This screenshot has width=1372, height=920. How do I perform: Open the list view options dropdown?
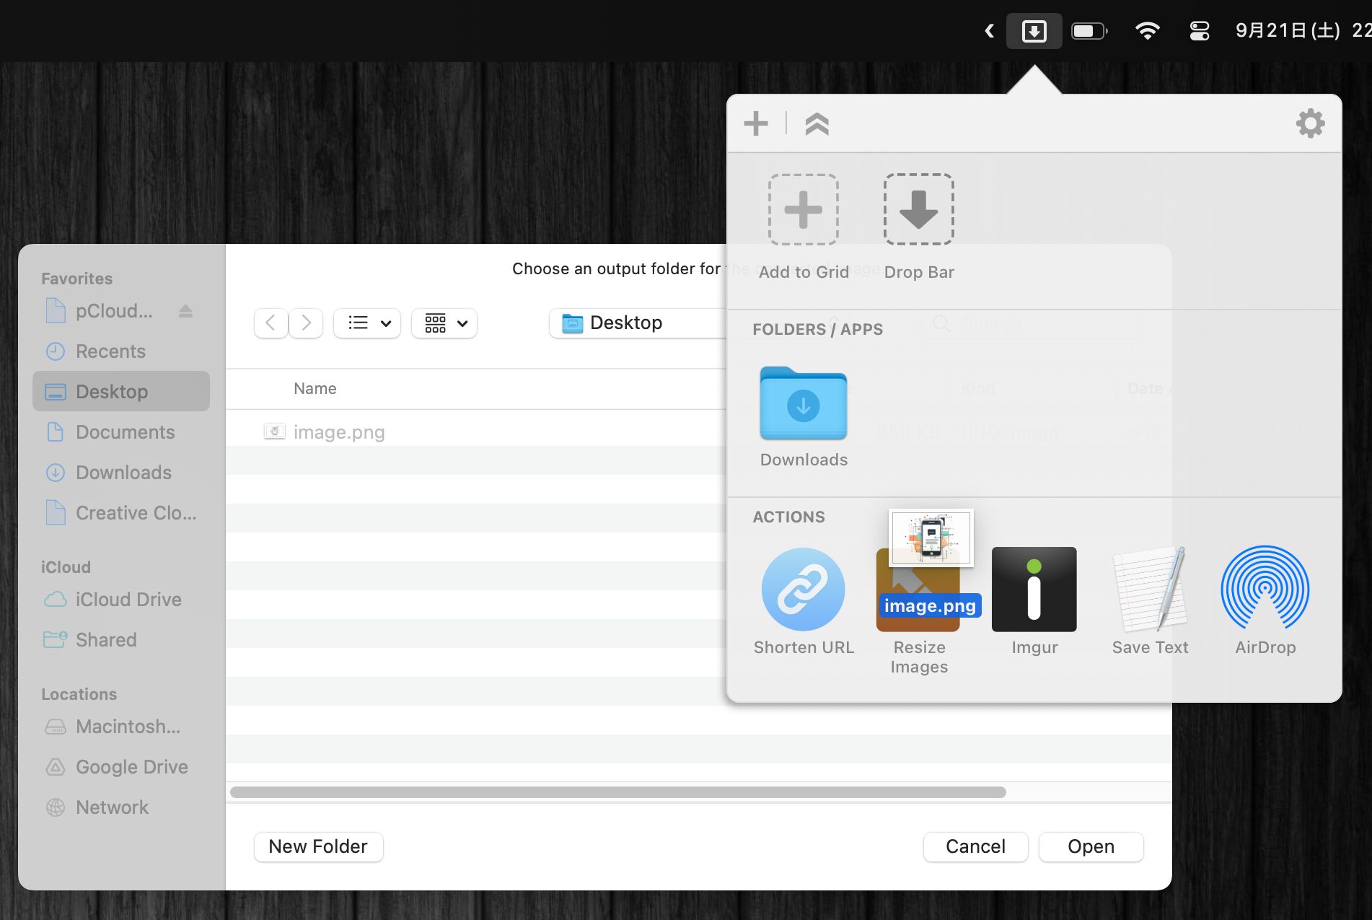pyautogui.click(x=367, y=323)
